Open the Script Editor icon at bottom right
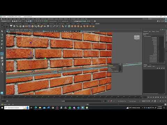Image resolution: width=167 pixels, height=125 pixels. click(165, 105)
